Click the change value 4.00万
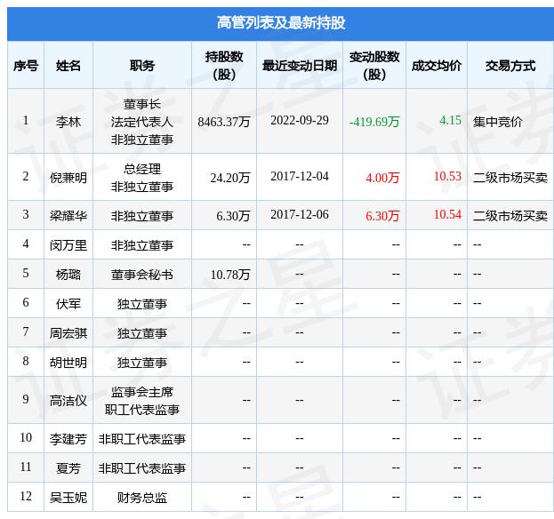 [x=382, y=178]
